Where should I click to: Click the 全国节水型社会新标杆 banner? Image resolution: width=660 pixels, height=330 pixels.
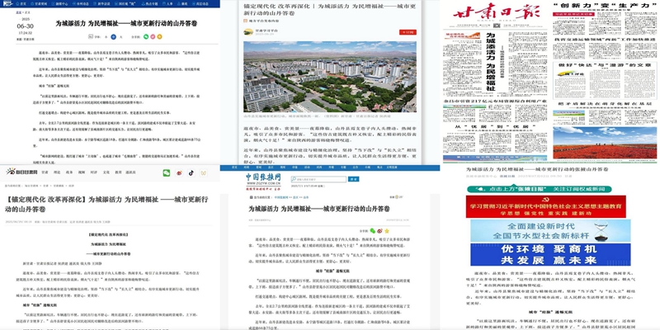point(550,231)
